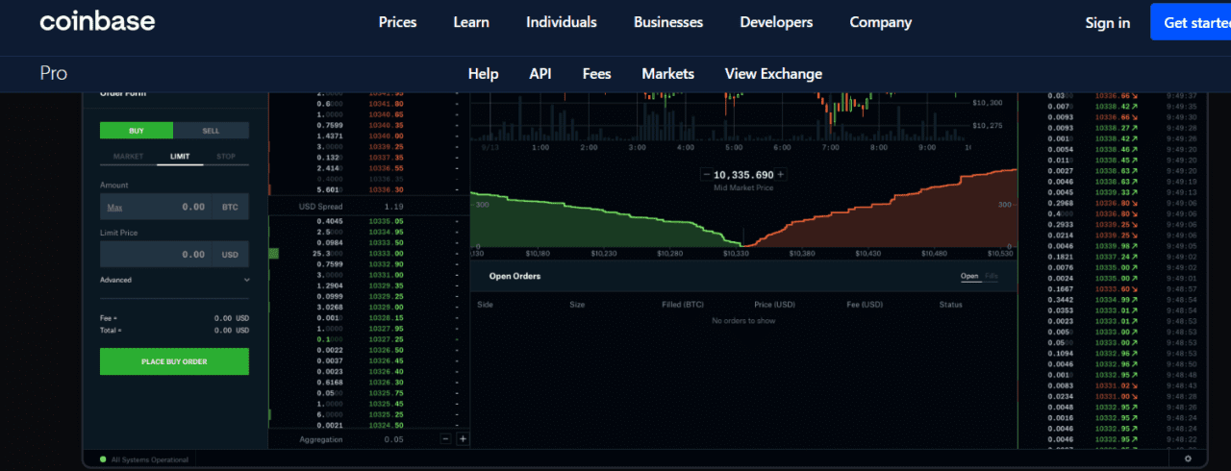This screenshot has width=1231, height=471.
Task: Click the Coinbase logo
Action: pos(97,22)
